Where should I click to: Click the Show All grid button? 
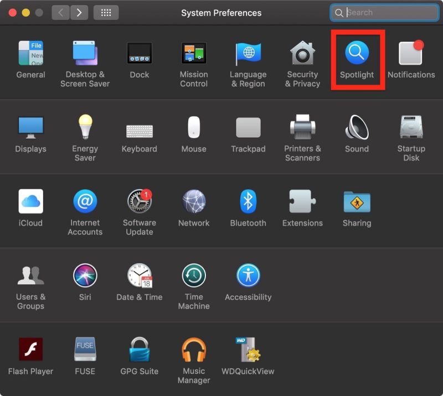click(x=106, y=12)
